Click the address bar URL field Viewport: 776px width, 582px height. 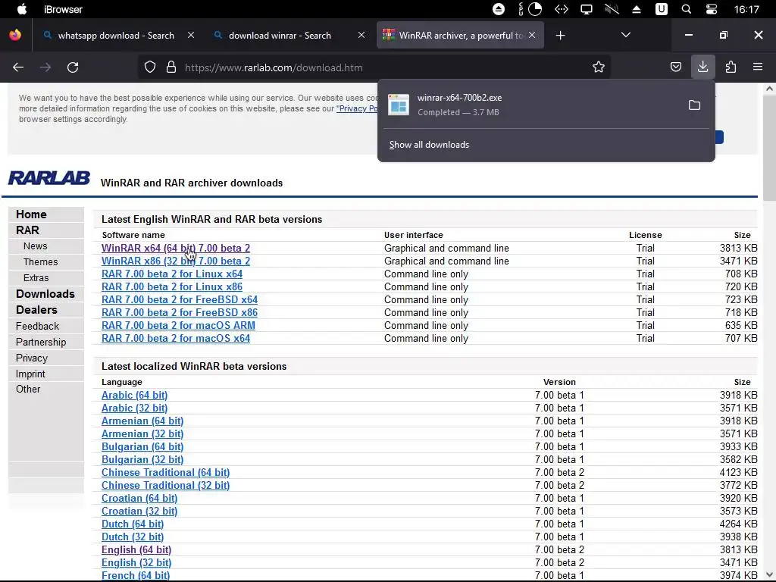tap(374, 67)
